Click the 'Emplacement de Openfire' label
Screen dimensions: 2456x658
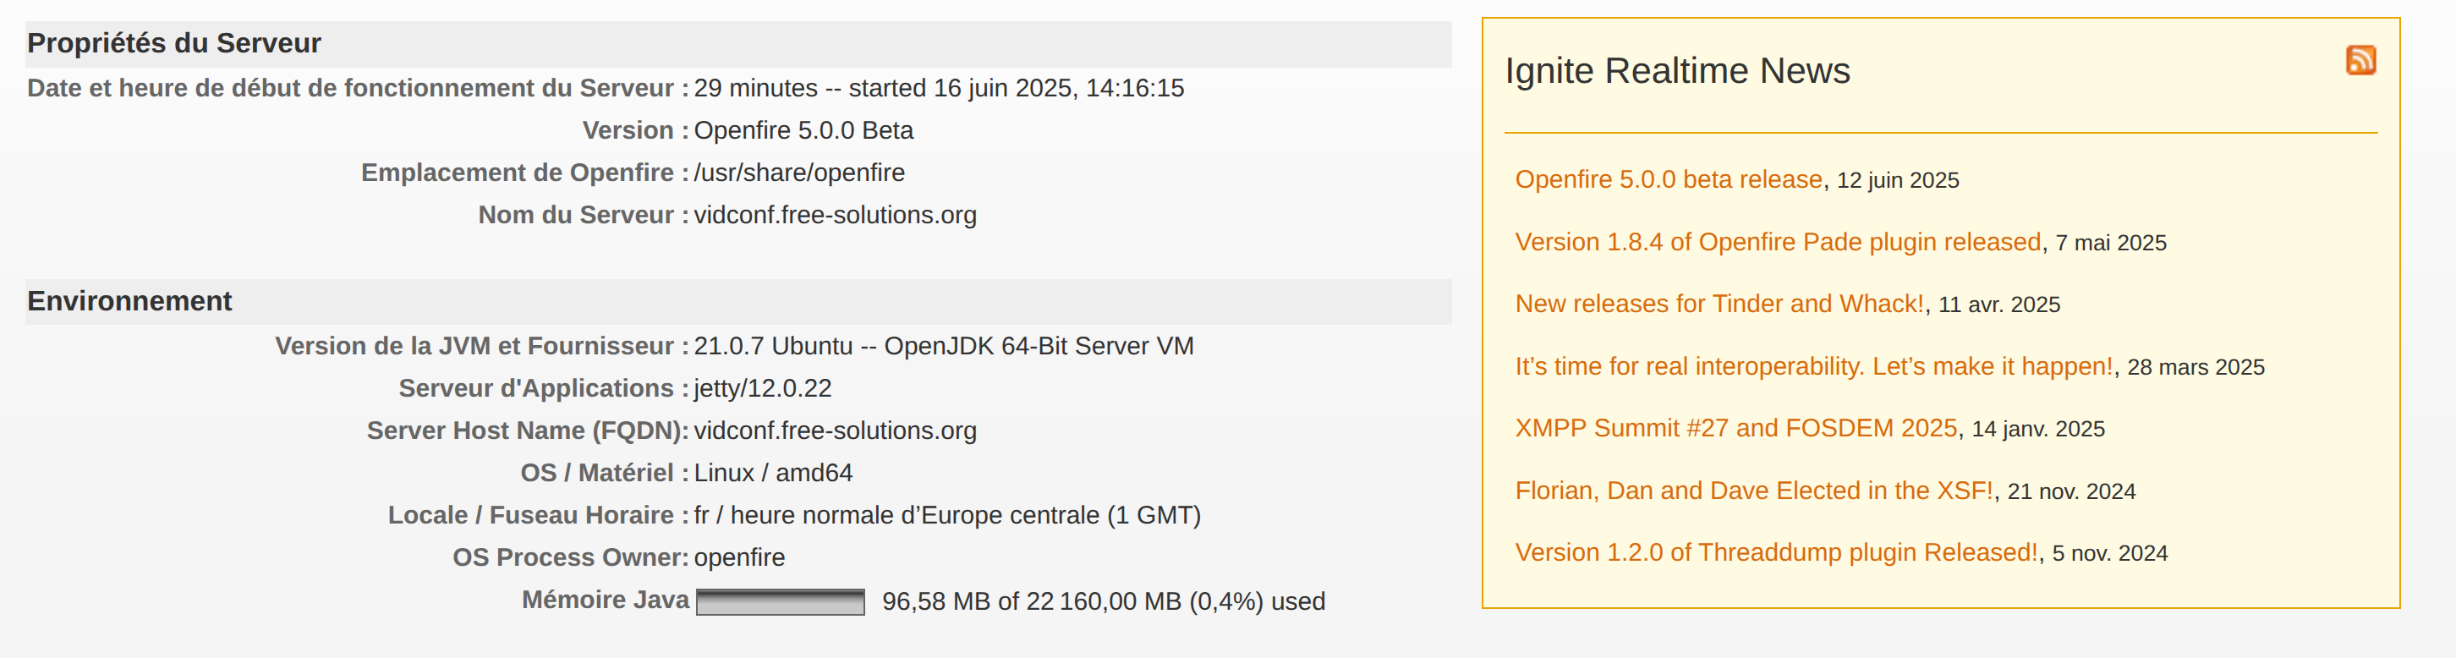click(x=524, y=173)
